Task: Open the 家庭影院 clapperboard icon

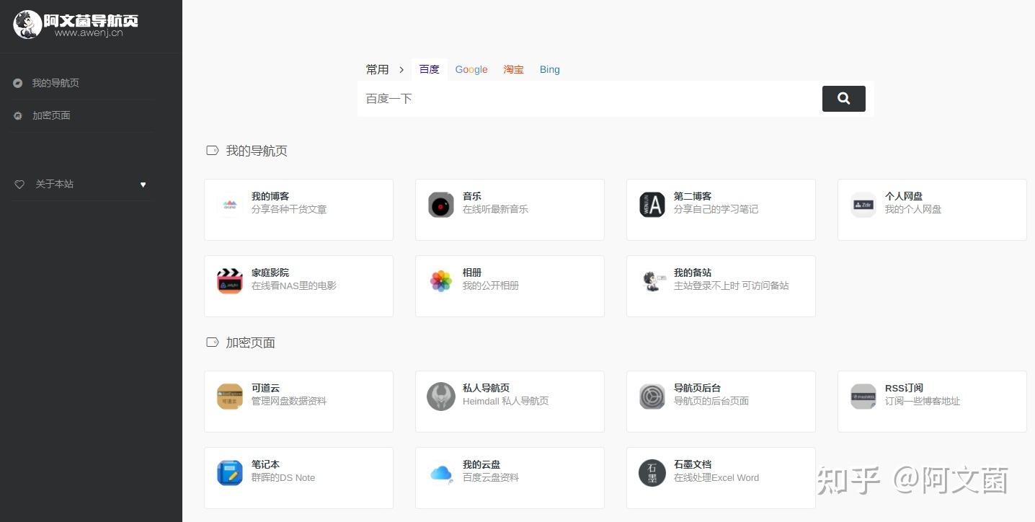Action: (230, 281)
